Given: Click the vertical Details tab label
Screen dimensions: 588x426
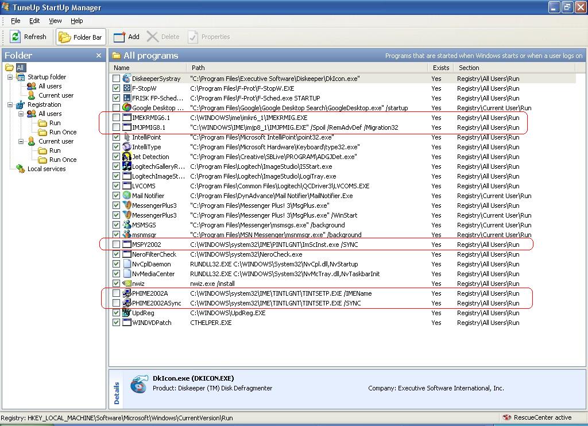Looking at the screenshot, I should point(117,393).
